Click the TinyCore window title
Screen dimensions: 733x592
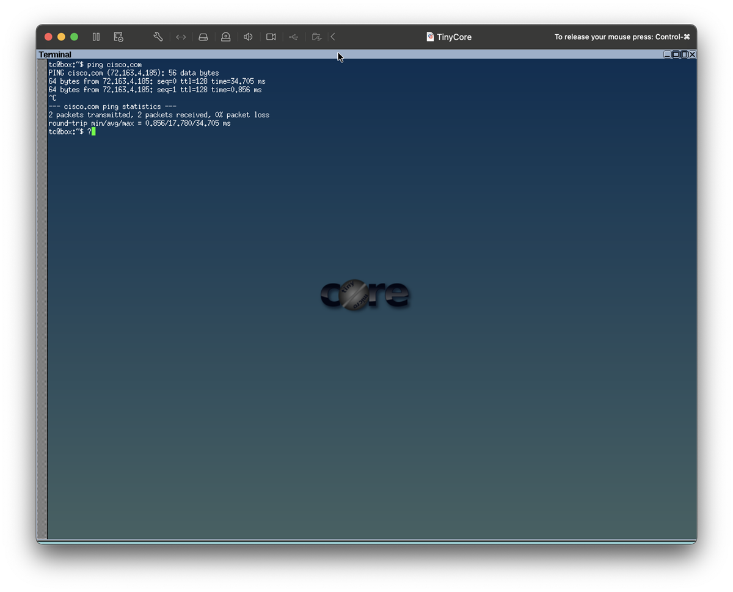(x=454, y=37)
